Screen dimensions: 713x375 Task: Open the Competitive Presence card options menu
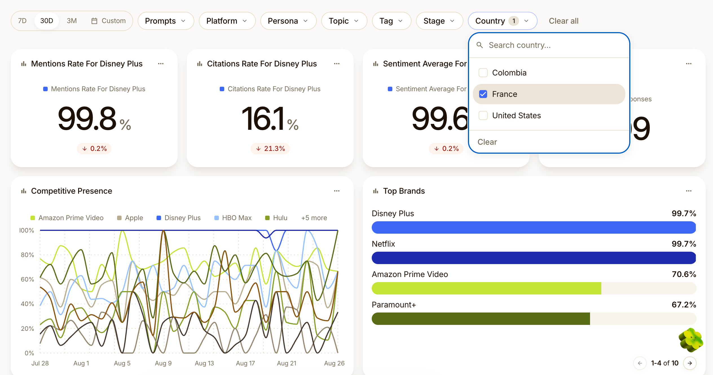click(337, 191)
